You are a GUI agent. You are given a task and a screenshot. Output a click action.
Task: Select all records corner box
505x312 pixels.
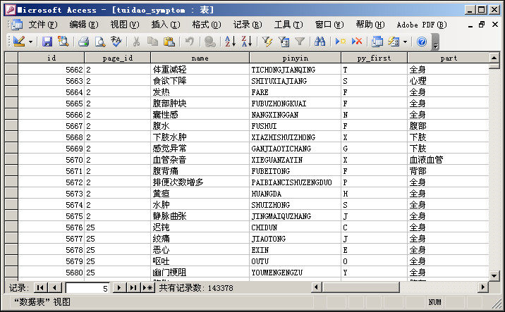point(11,58)
